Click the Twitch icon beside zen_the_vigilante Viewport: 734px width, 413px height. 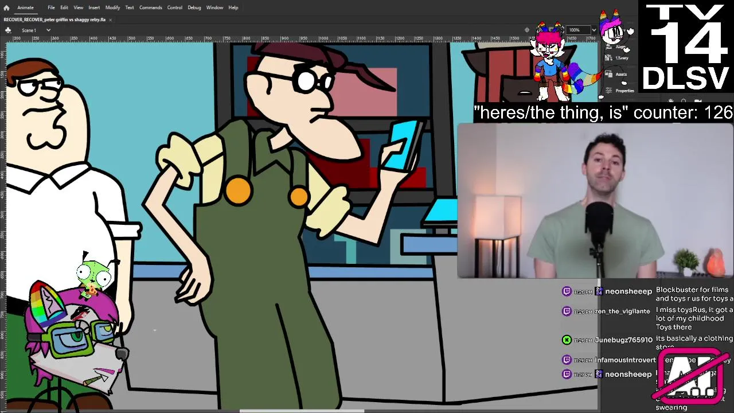567,311
